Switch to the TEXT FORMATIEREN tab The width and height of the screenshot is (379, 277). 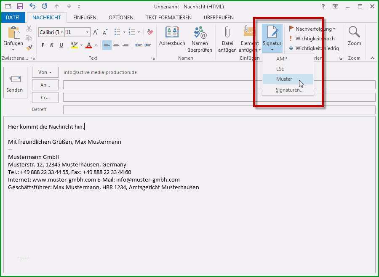(168, 18)
